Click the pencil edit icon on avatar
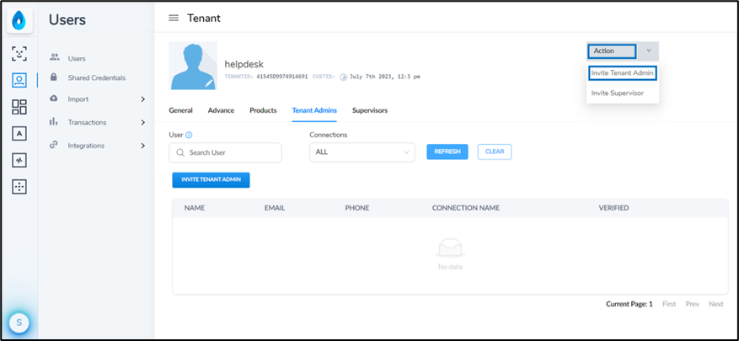739x341 pixels. pyautogui.click(x=209, y=83)
